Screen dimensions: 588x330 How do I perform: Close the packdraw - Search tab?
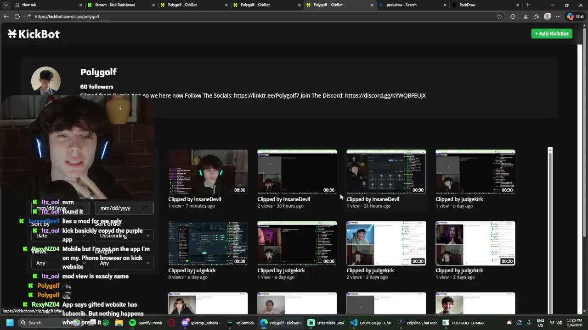click(445, 5)
